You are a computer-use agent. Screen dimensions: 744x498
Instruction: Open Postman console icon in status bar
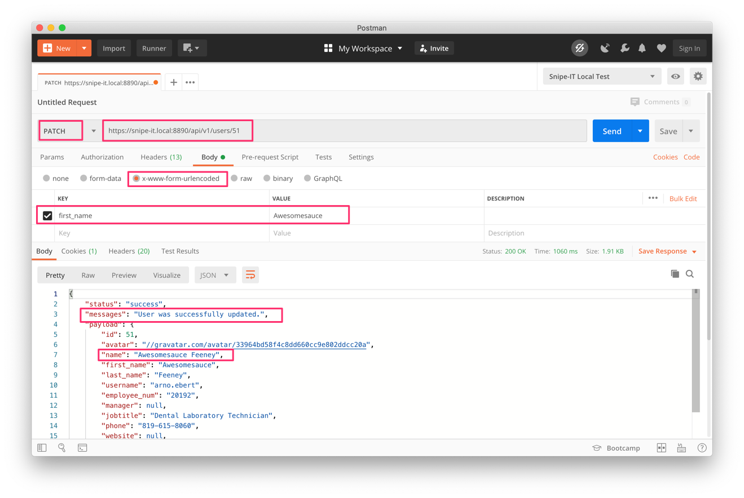82,448
